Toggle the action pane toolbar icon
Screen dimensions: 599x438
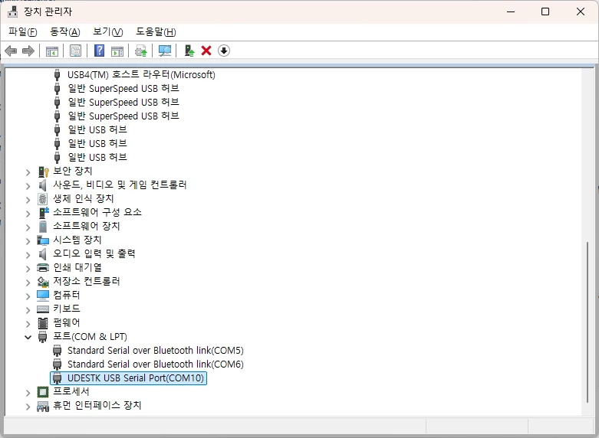(x=117, y=51)
